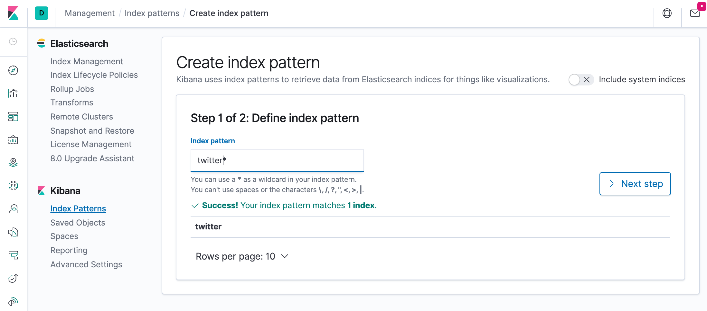Focus the Index pattern input field

point(277,160)
